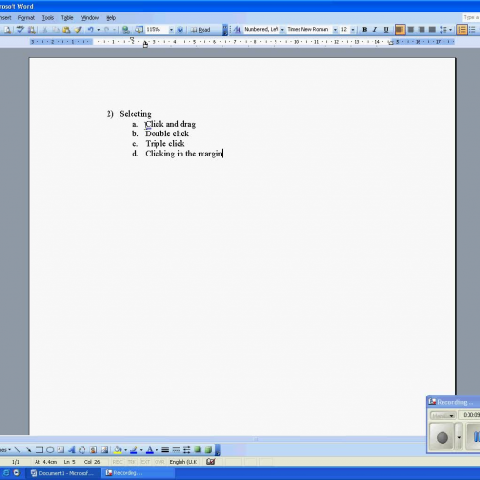Viewport: 480px width, 480px height.
Task: Open the Format menu
Action: [26, 18]
